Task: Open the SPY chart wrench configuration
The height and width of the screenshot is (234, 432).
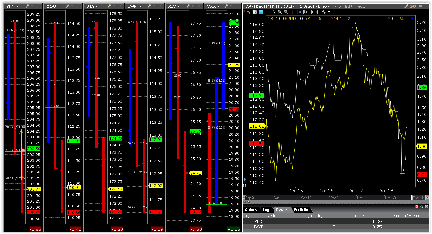Action: [27, 6]
